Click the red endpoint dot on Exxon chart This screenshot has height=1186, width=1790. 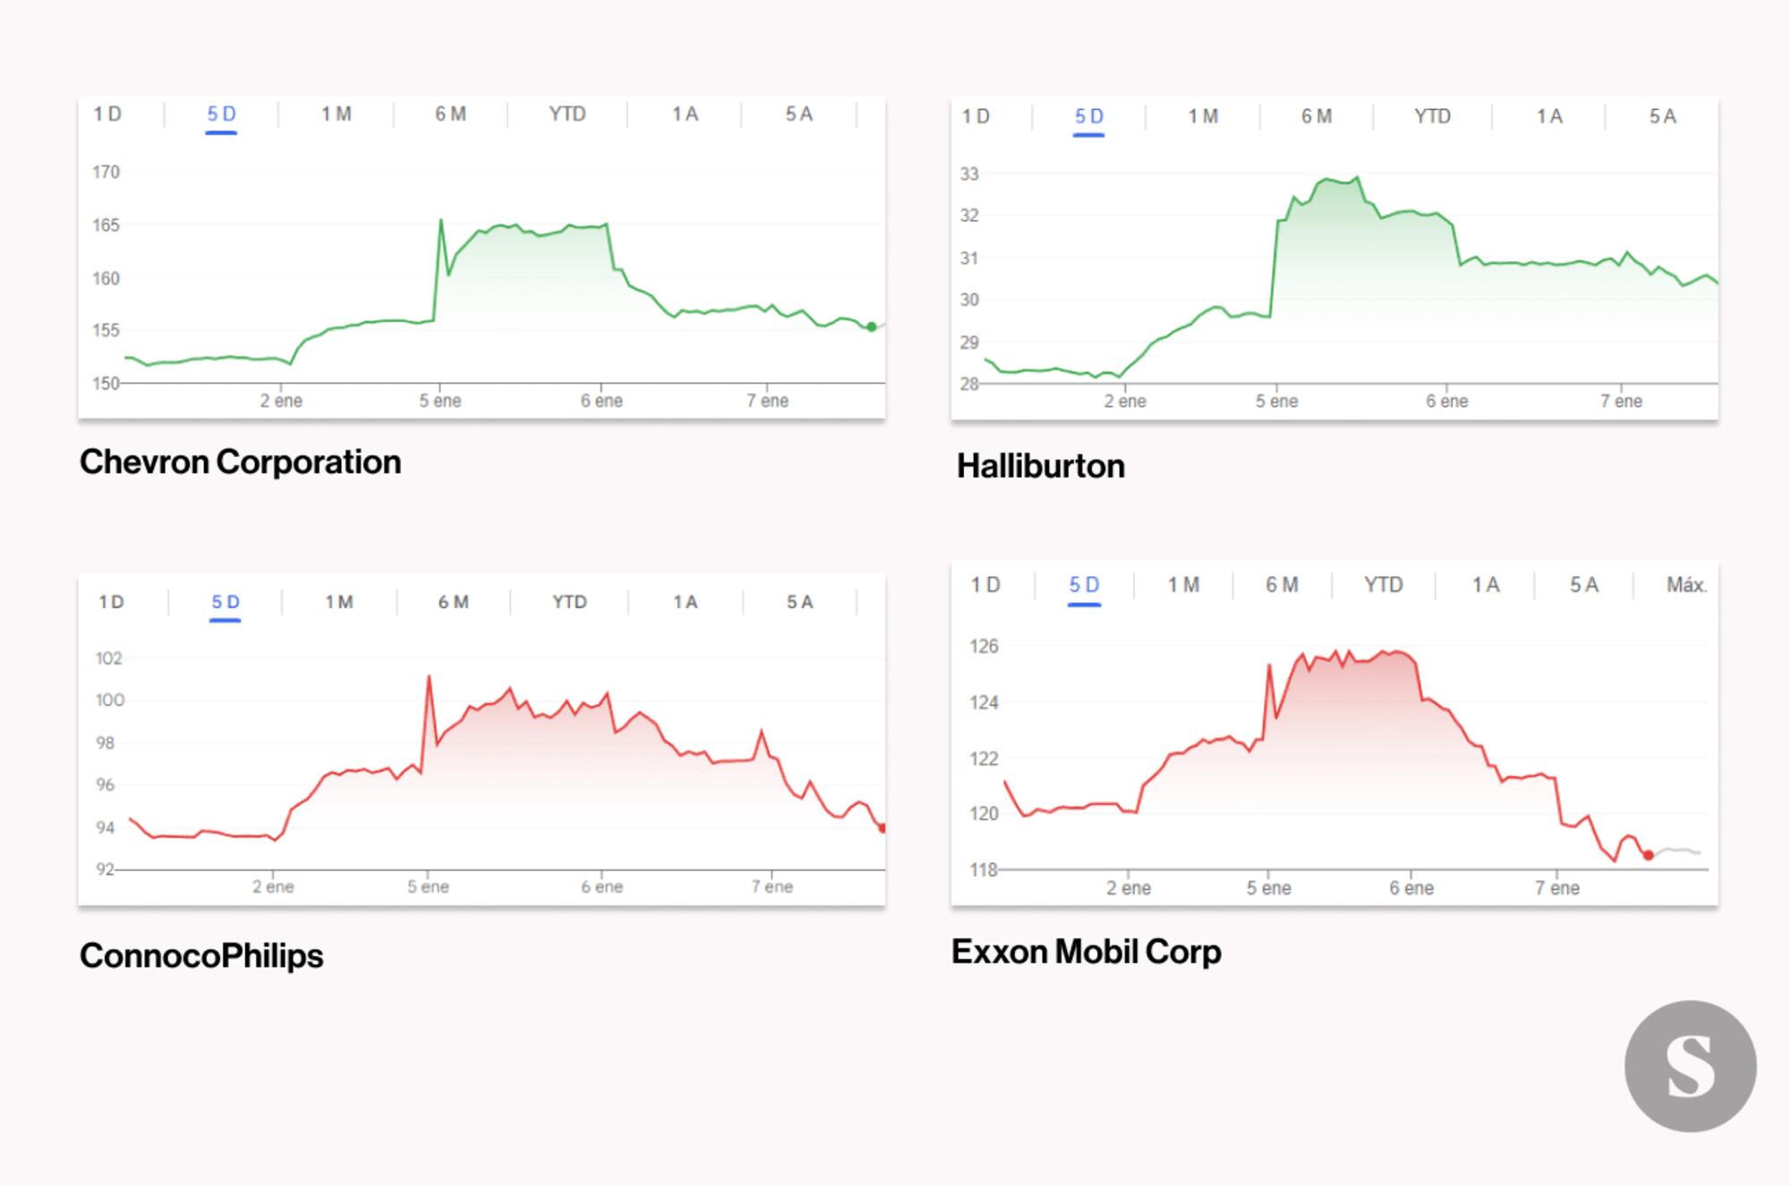pos(1648,855)
